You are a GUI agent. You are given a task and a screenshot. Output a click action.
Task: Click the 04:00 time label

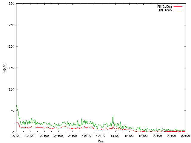tap(44, 136)
